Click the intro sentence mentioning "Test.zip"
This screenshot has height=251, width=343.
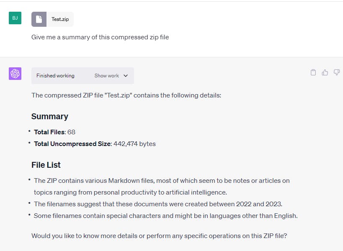[126, 95]
